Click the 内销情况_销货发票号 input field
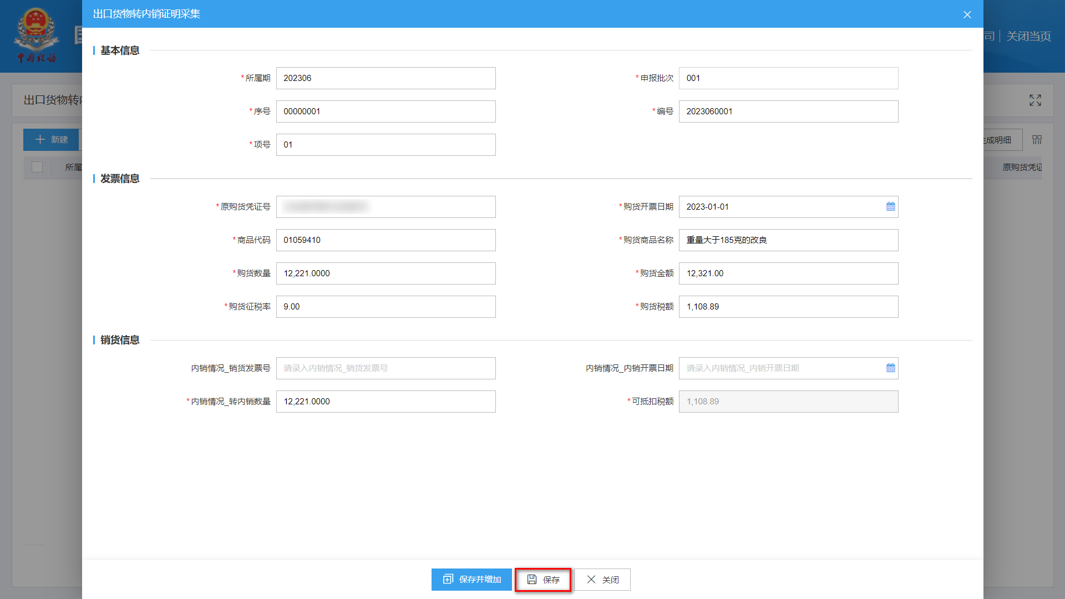This screenshot has width=1065, height=599. (x=386, y=368)
